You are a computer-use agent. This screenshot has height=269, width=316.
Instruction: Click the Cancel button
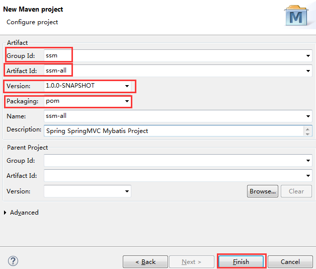point(290,262)
